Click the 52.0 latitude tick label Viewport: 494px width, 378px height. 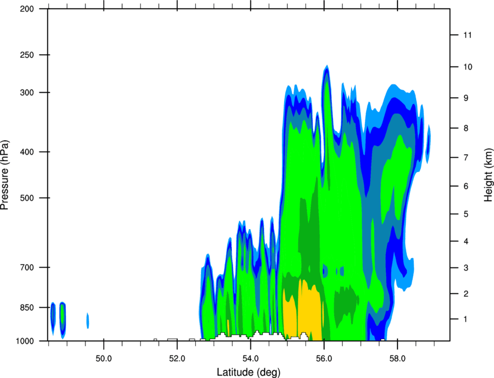(x=177, y=359)
